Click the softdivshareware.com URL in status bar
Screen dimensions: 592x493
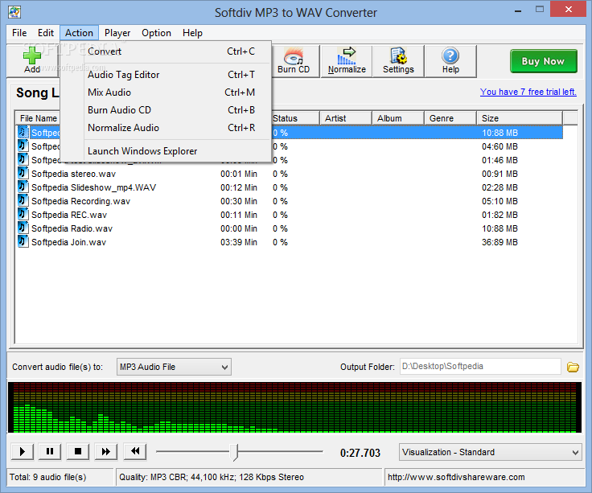click(x=456, y=477)
